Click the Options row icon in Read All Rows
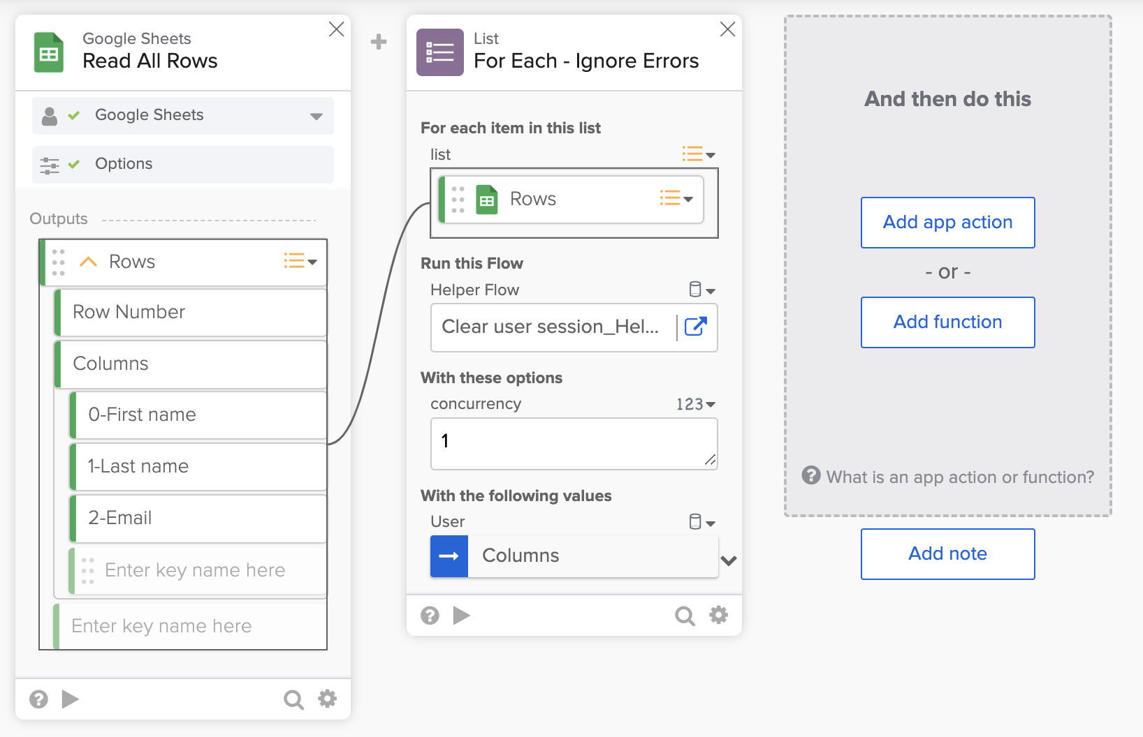 pos(50,164)
